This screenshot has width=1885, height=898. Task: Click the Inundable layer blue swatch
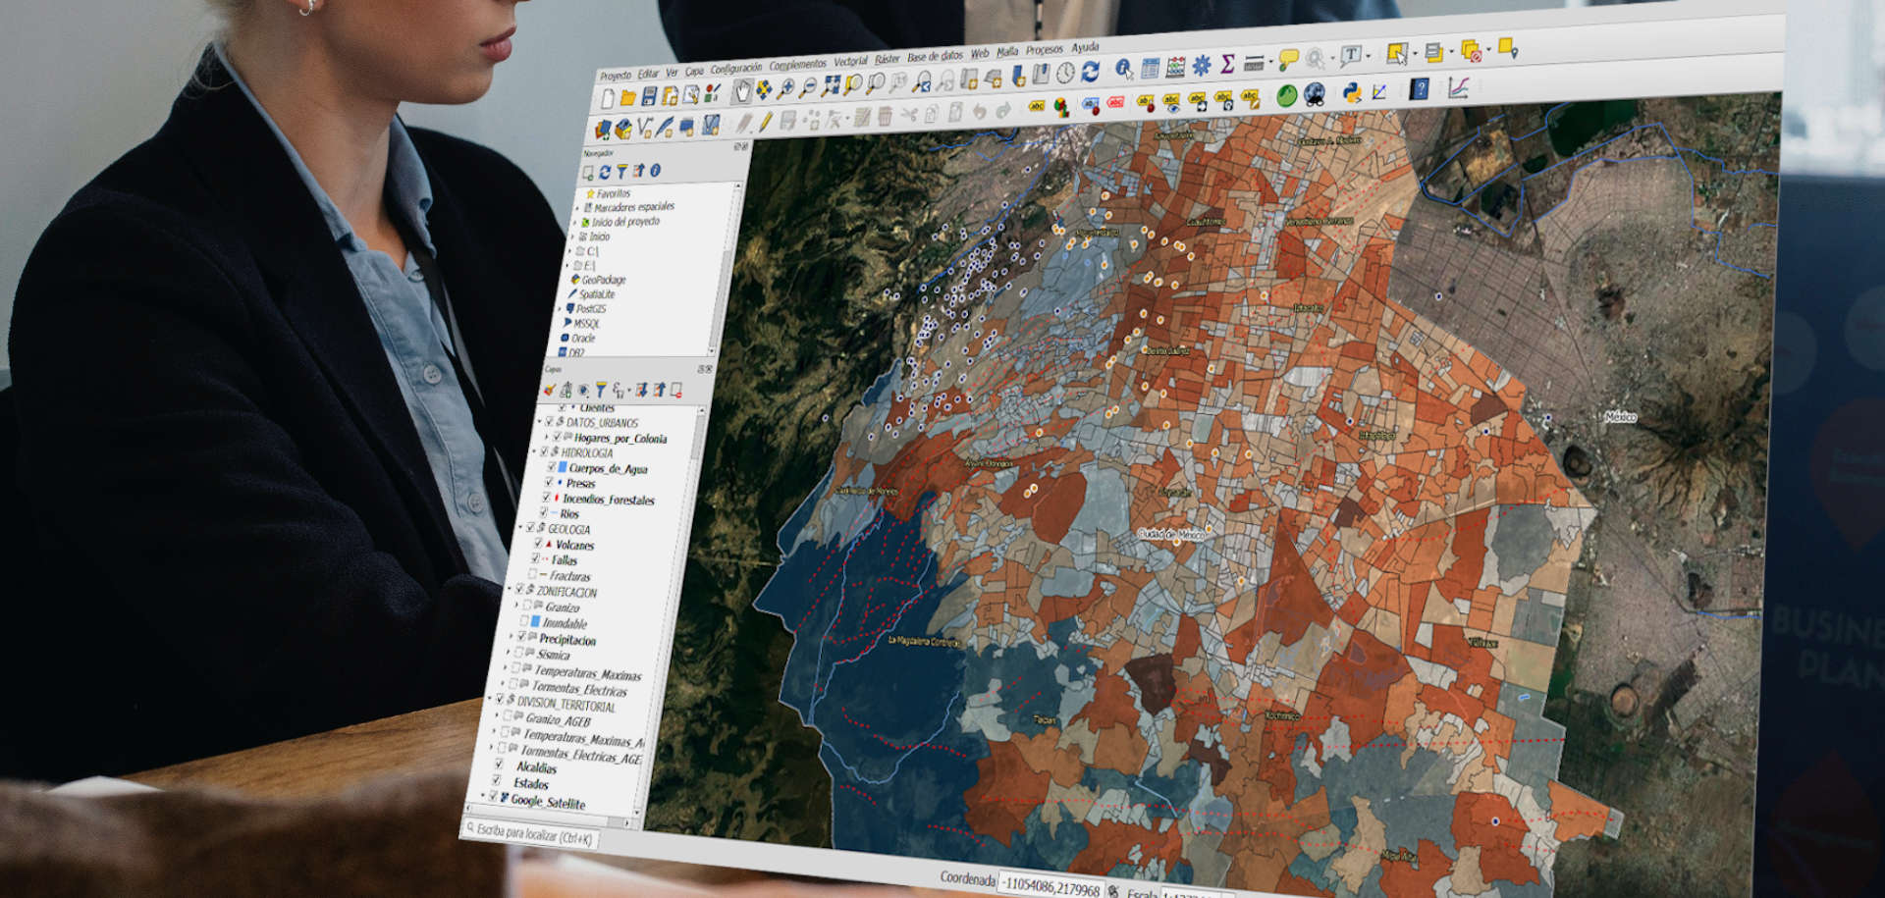(535, 621)
